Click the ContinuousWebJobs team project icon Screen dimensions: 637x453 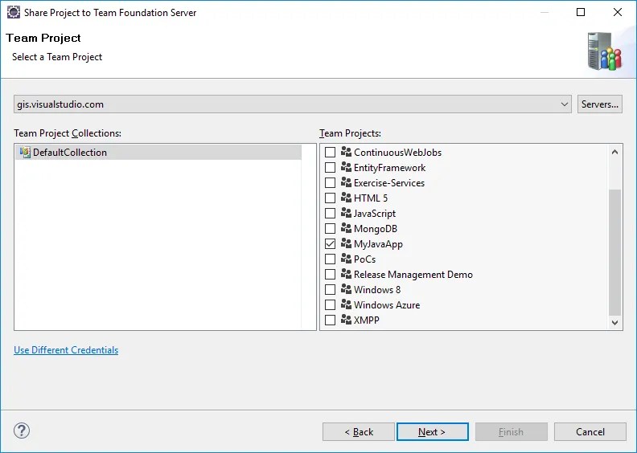point(346,152)
